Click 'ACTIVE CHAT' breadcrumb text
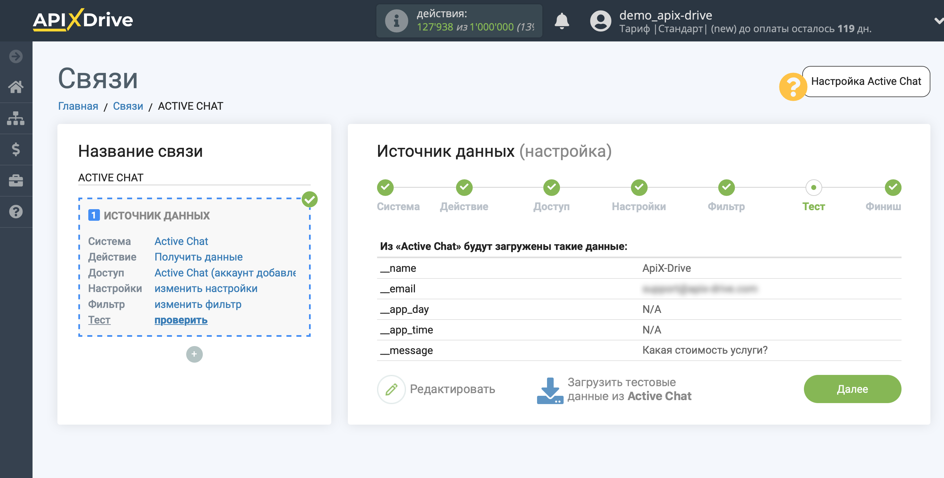Image resolution: width=944 pixels, height=478 pixels. (x=190, y=106)
